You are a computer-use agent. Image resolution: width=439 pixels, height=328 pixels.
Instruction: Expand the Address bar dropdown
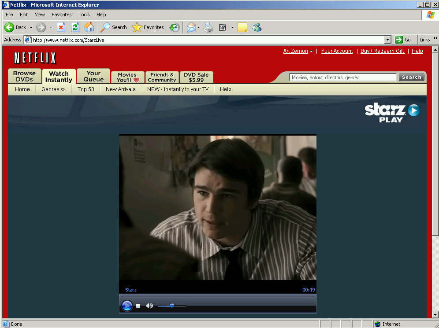[x=388, y=40]
